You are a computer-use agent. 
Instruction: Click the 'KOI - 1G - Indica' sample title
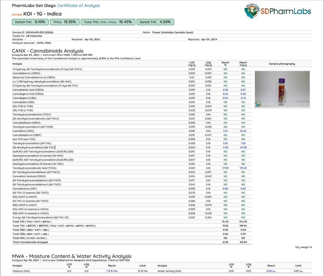pyautogui.click(x=42, y=14)
